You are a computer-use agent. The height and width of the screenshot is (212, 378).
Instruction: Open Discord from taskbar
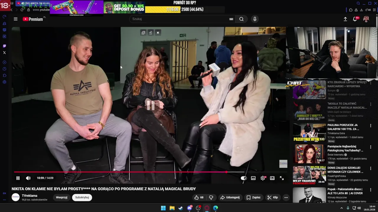point(190,208)
